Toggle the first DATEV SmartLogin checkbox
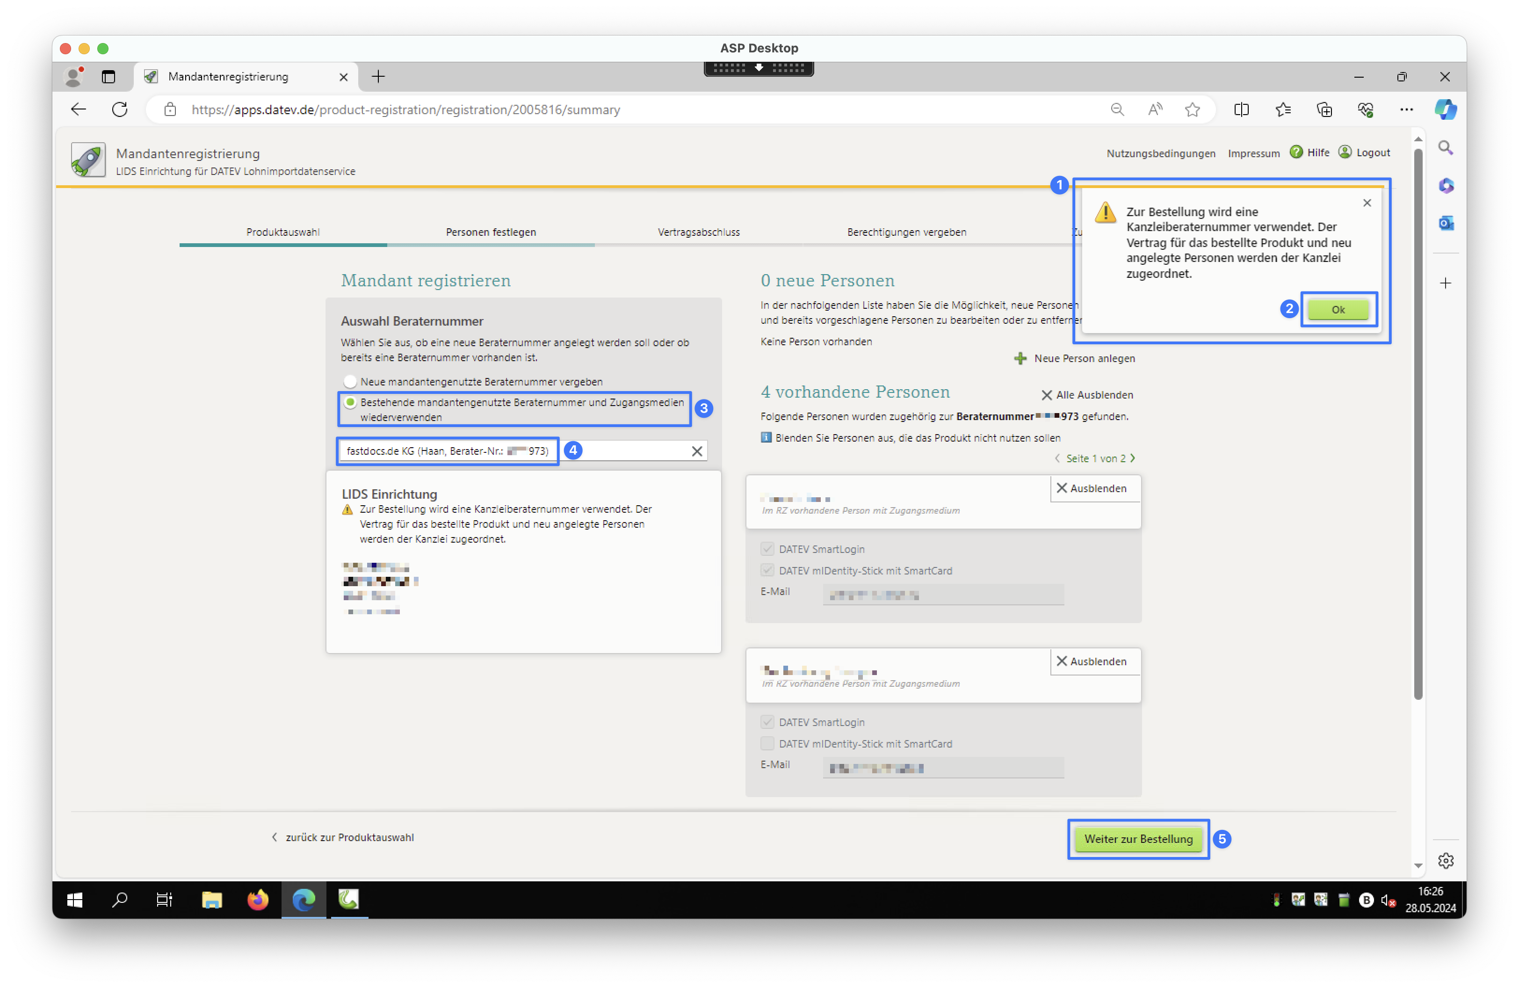This screenshot has height=988, width=1519. (x=767, y=550)
